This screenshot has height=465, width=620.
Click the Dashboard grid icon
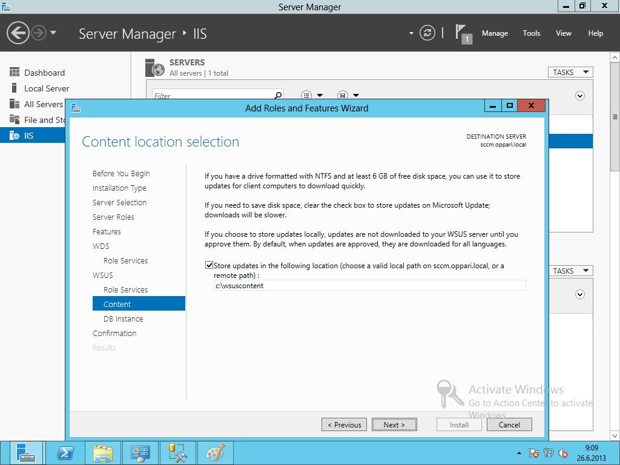[15, 72]
